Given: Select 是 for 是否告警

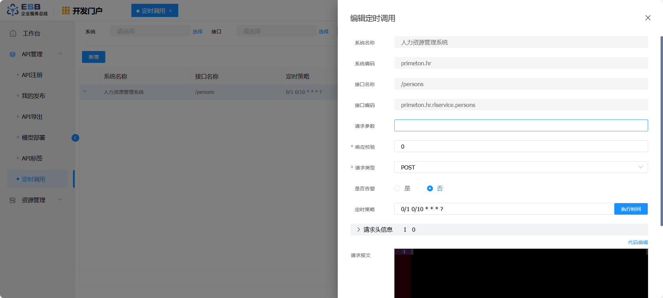Looking at the screenshot, I should pyautogui.click(x=398, y=188).
